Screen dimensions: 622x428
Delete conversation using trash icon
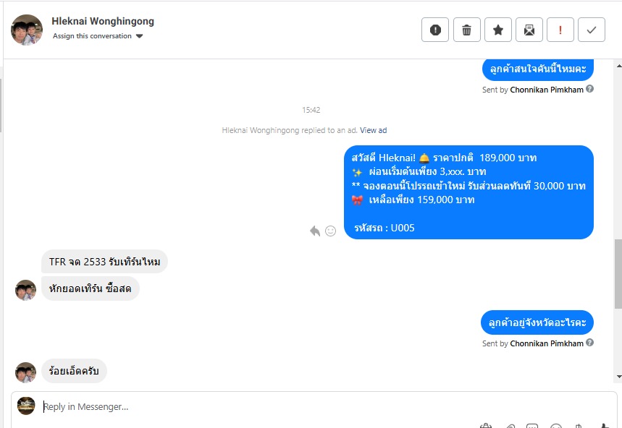click(x=467, y=30)
